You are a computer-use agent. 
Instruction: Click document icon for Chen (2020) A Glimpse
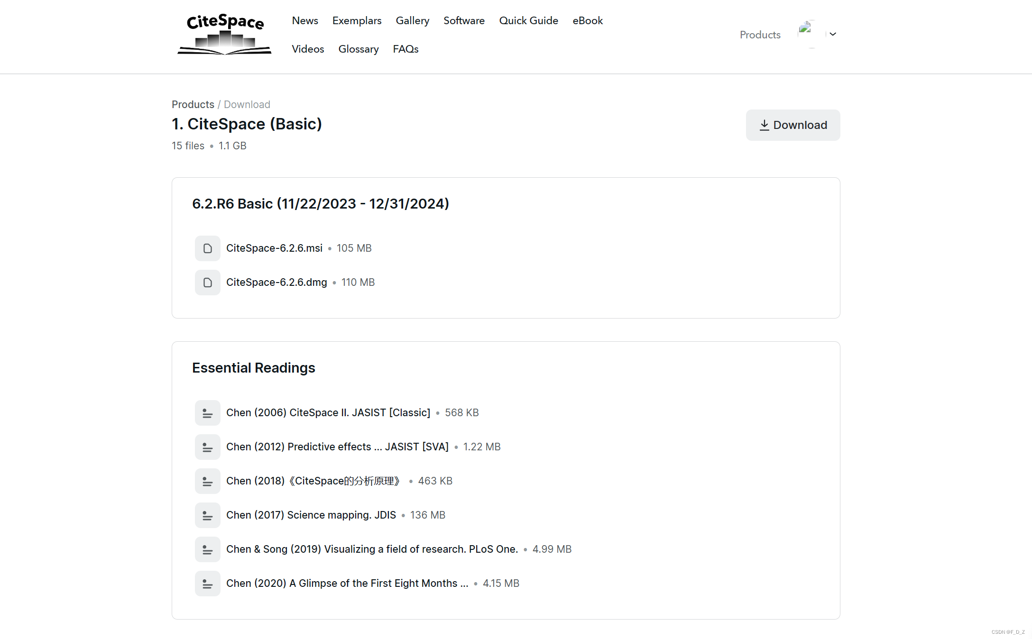[x=208, y=584]
